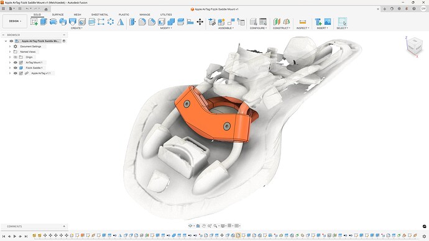Select the Circular Pattern tool

pos(111,22)
